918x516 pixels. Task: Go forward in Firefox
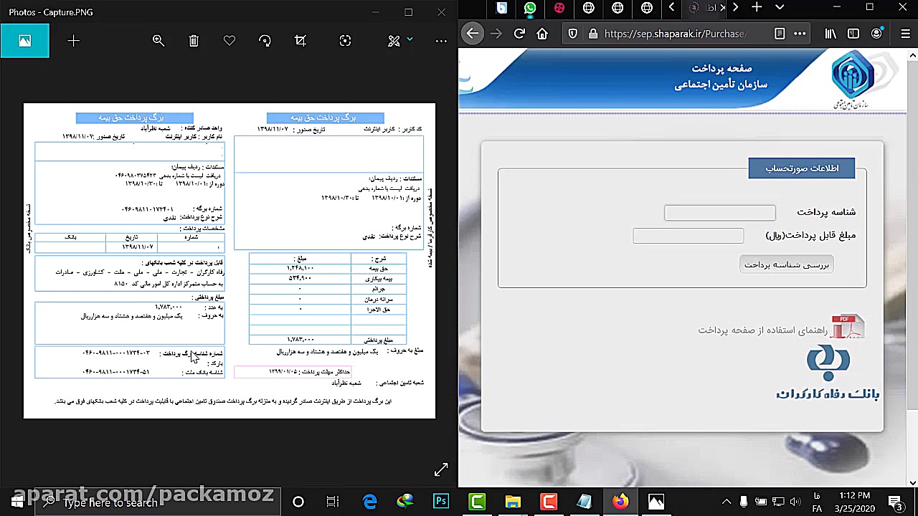(496, 33)
